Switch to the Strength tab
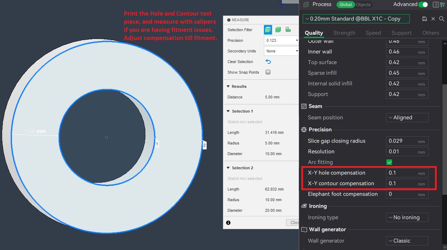This screenshot has height=250, width=447. pyautogui.click(x=344, y=33)
